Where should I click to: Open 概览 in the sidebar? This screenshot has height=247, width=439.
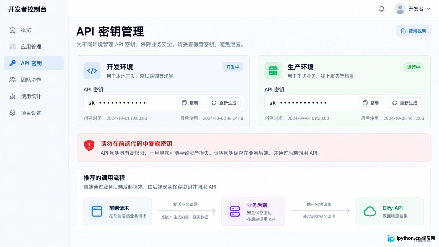coord(34,30)
